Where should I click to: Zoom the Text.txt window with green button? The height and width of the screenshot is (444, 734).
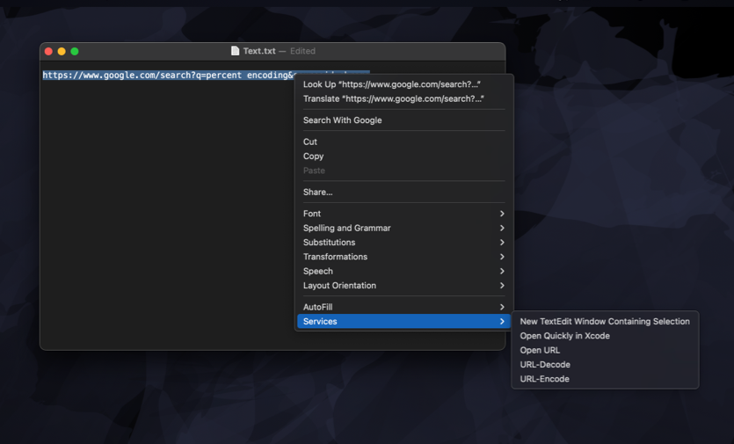click(x=75, y=51)
